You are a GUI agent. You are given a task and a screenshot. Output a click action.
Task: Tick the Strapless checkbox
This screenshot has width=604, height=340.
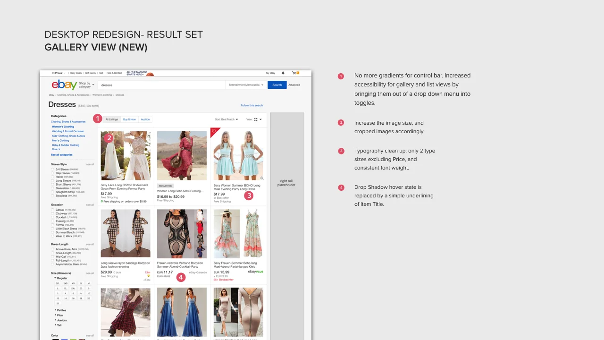click(x=52, y=195)
